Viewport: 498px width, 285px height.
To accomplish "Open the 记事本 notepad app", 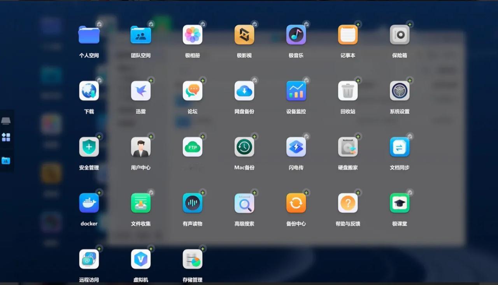I will pos(348,35).
